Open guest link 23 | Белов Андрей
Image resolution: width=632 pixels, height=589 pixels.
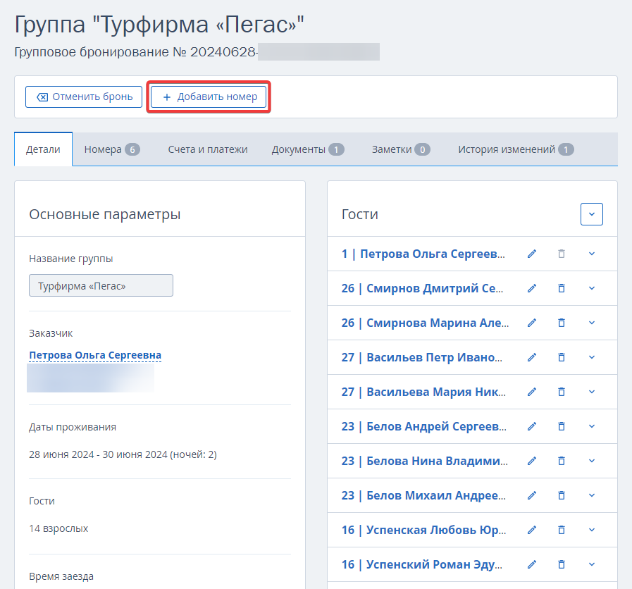pos(424,426)
